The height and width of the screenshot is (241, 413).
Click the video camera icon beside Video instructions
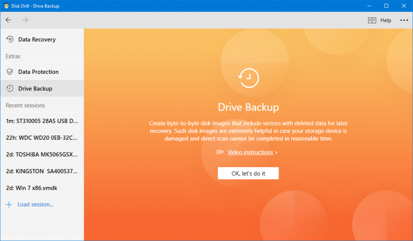[x=220, y=152]
